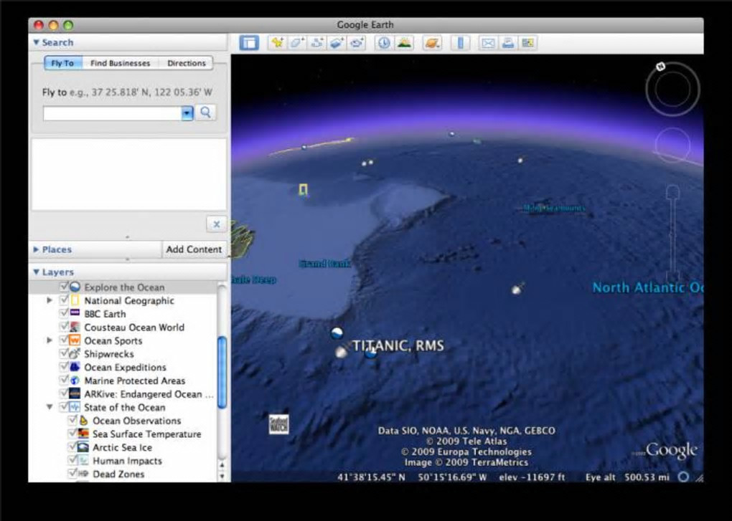Uncheck the Sea Surface Temperature checkbox
732x521 pixels.
tap(72, 434)
